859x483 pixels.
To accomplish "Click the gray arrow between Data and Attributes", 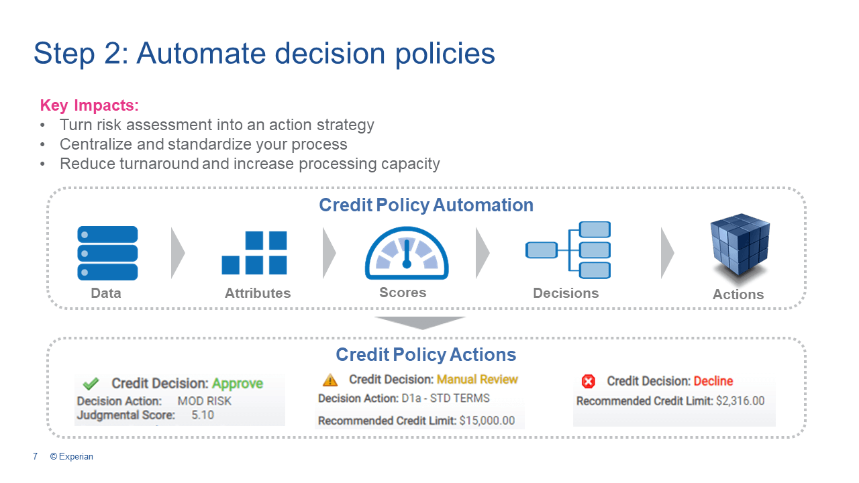I will click(x=178, y=253).
